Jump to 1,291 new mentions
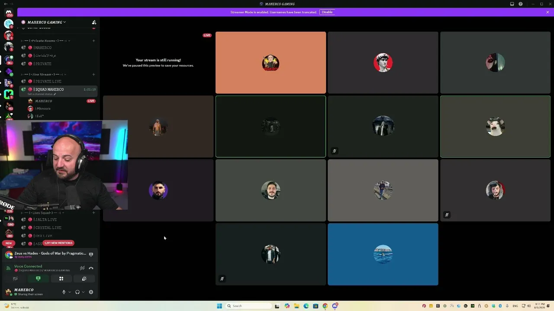Screen dimensions: 554x311 click(x=58, y=243)
